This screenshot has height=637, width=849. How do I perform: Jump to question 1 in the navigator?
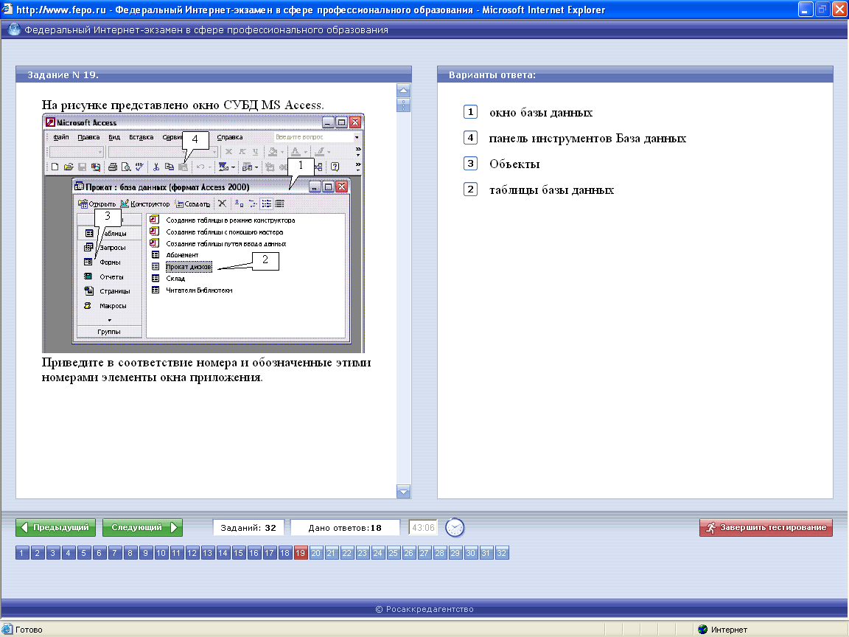point(22,553)
